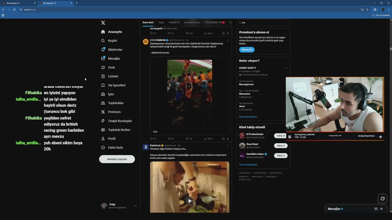
Task: Click the İşler briefcase icon
Action: tap(103, 94)
